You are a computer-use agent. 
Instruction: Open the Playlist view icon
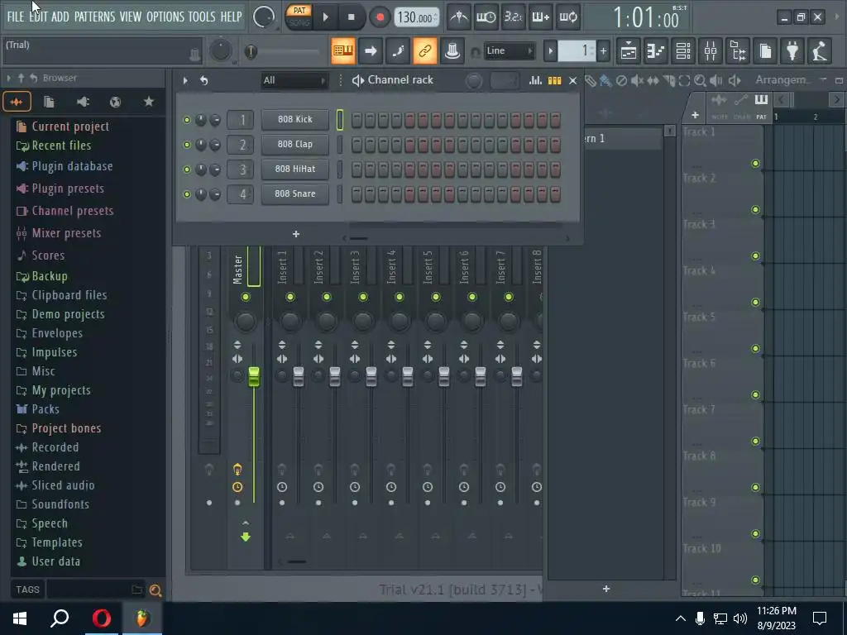(x=629, y=51)
